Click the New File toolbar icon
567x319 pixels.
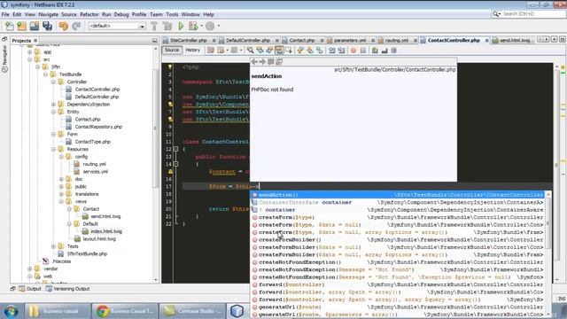pos(10,26)
